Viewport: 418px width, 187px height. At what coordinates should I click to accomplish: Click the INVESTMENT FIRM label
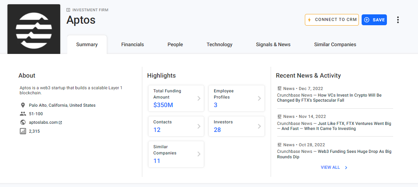tap(90, 10)
